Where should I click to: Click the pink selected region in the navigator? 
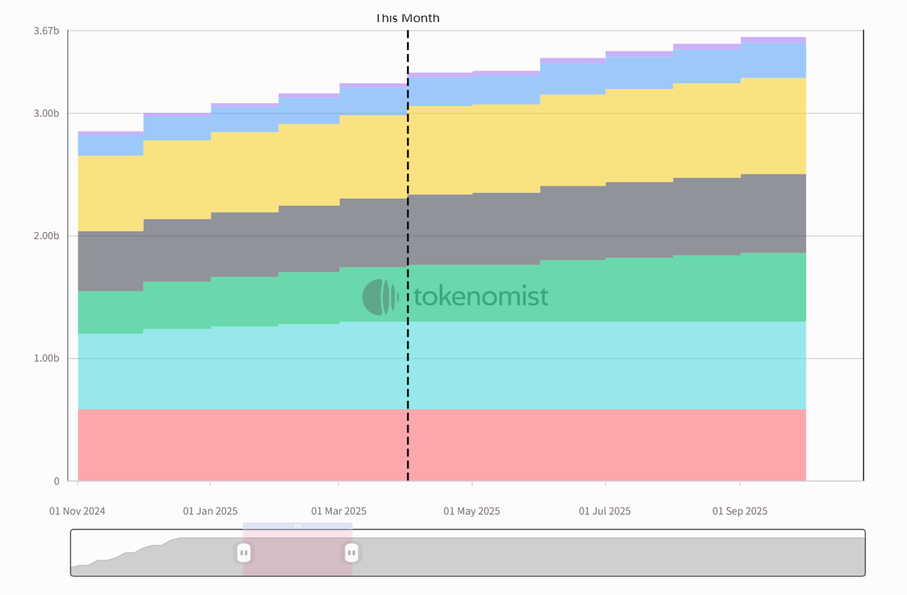pos(297,553)
